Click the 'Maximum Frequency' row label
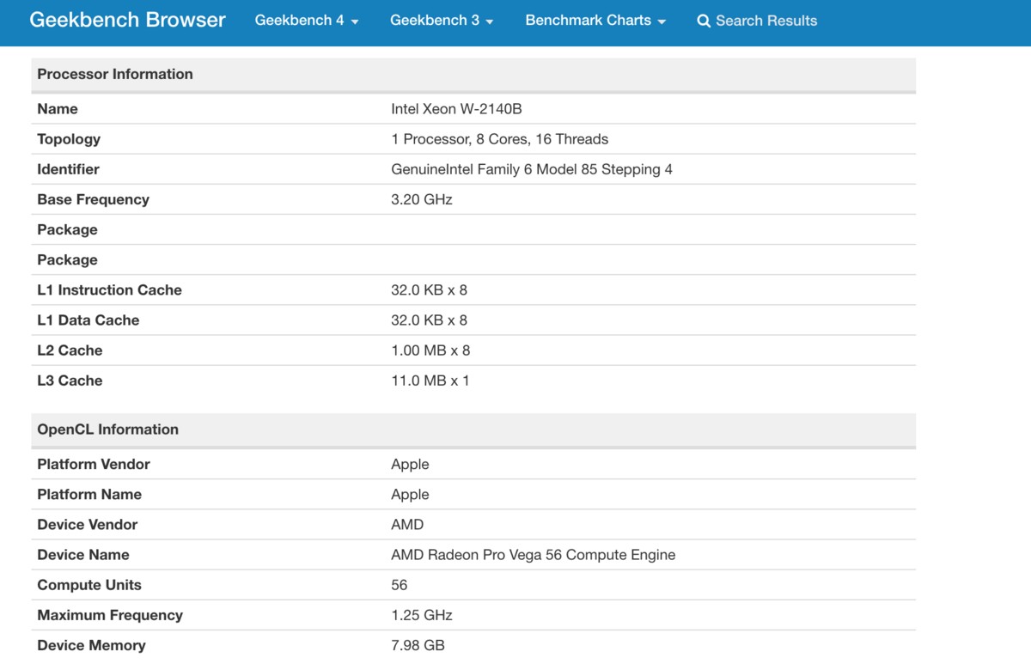 [x=110, y=615]
